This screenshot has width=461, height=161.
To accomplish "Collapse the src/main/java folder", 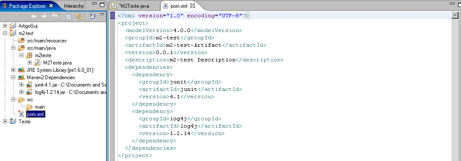I will pyautogui.click(x=13, y=48).
